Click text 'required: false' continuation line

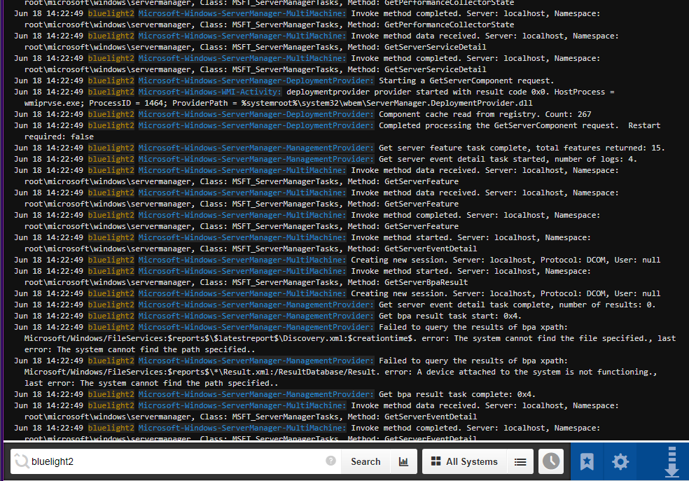pyautogui.click(x=59, y=137)
